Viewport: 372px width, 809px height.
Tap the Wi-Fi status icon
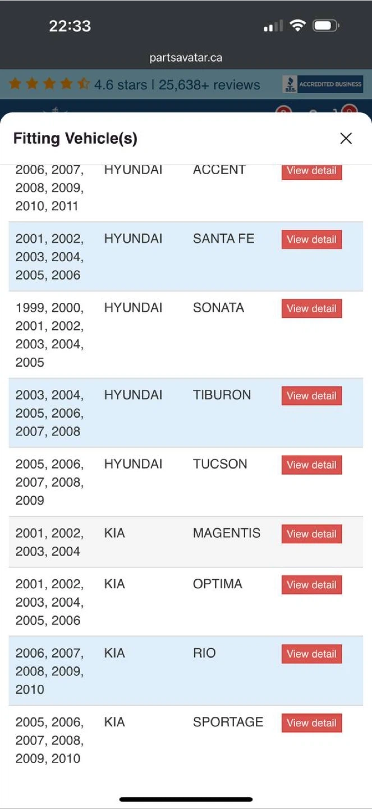tap(297, 25)
